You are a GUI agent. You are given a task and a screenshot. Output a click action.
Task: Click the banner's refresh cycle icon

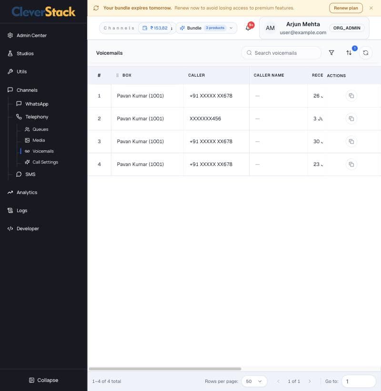coord(96,8)
